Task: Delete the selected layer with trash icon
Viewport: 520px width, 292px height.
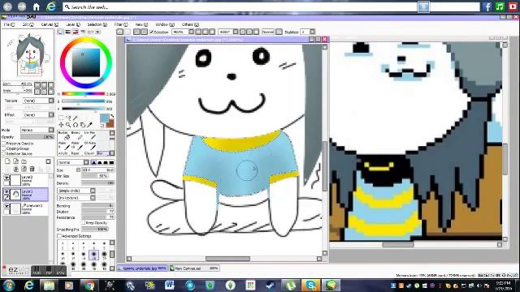Action: pos(32,169)
